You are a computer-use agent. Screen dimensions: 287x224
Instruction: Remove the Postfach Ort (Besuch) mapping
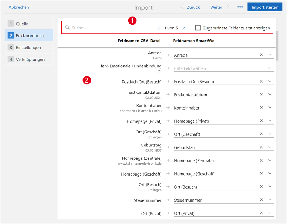pos(261,81)
